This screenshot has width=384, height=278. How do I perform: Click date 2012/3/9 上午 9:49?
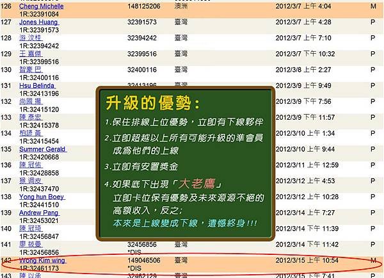[303, 86]
